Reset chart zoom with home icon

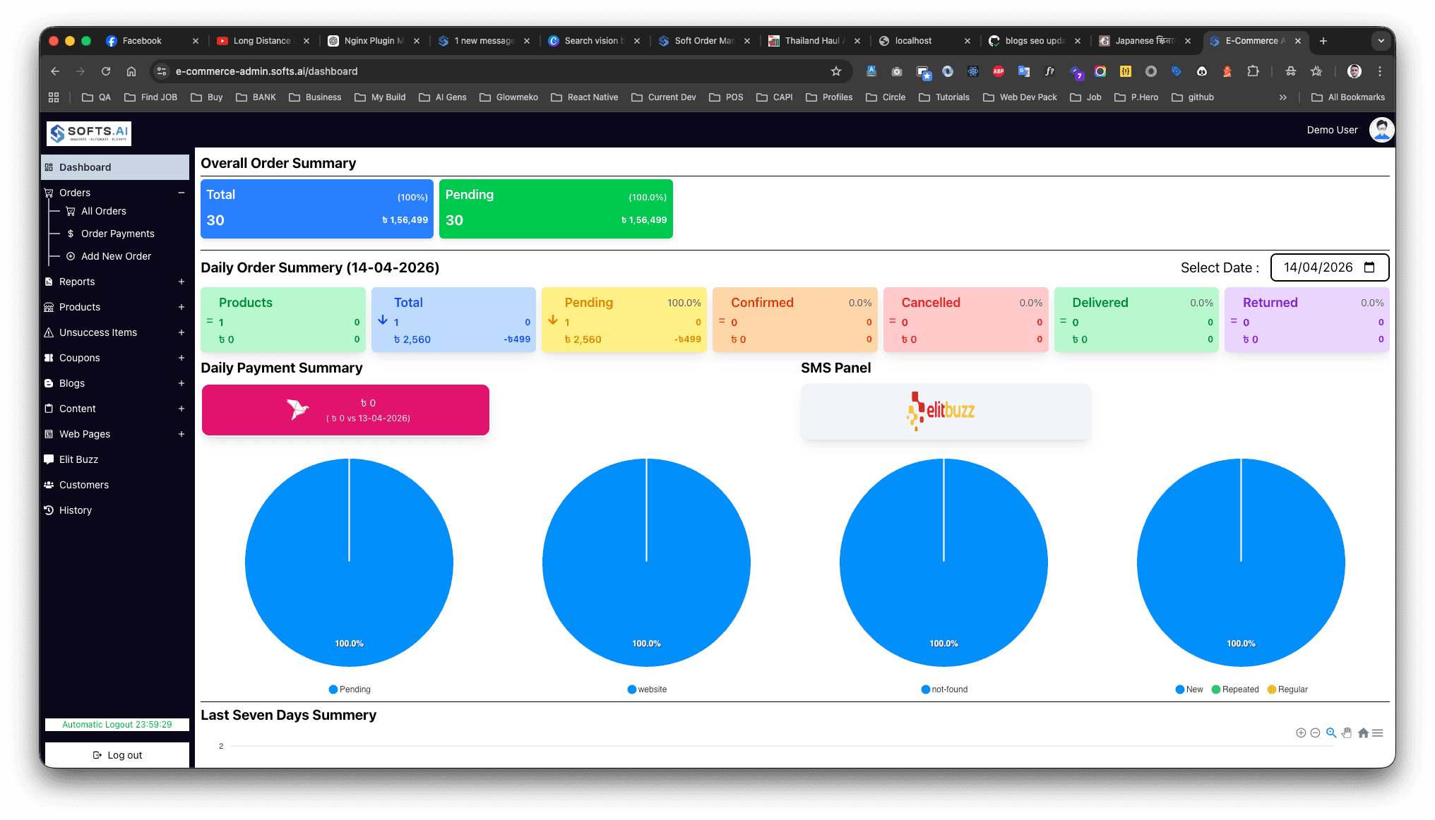(1363, 733)
